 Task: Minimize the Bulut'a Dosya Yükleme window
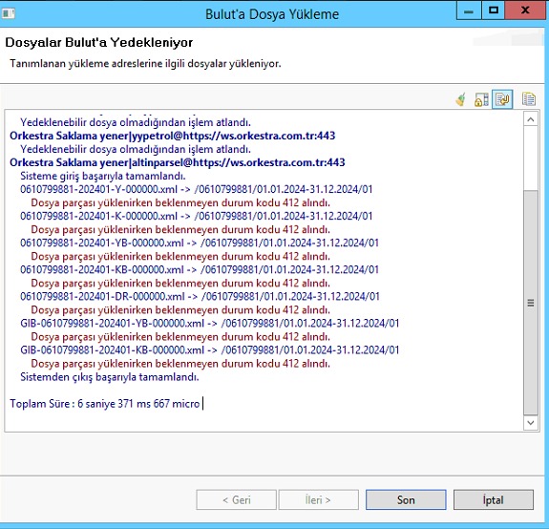pos(469,11)
